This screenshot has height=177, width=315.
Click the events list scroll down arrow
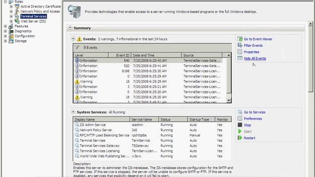[x=228, y=100]
